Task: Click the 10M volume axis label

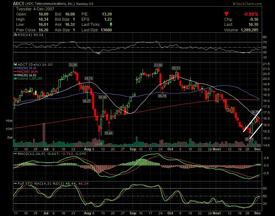Action: [9, 129]
